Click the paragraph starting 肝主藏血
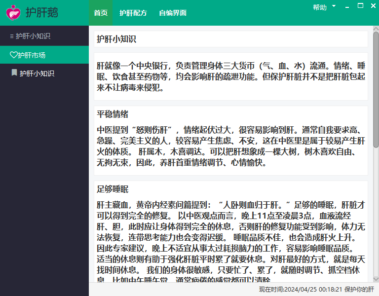Viewport: 379px width, 296px height. point(231,241)
